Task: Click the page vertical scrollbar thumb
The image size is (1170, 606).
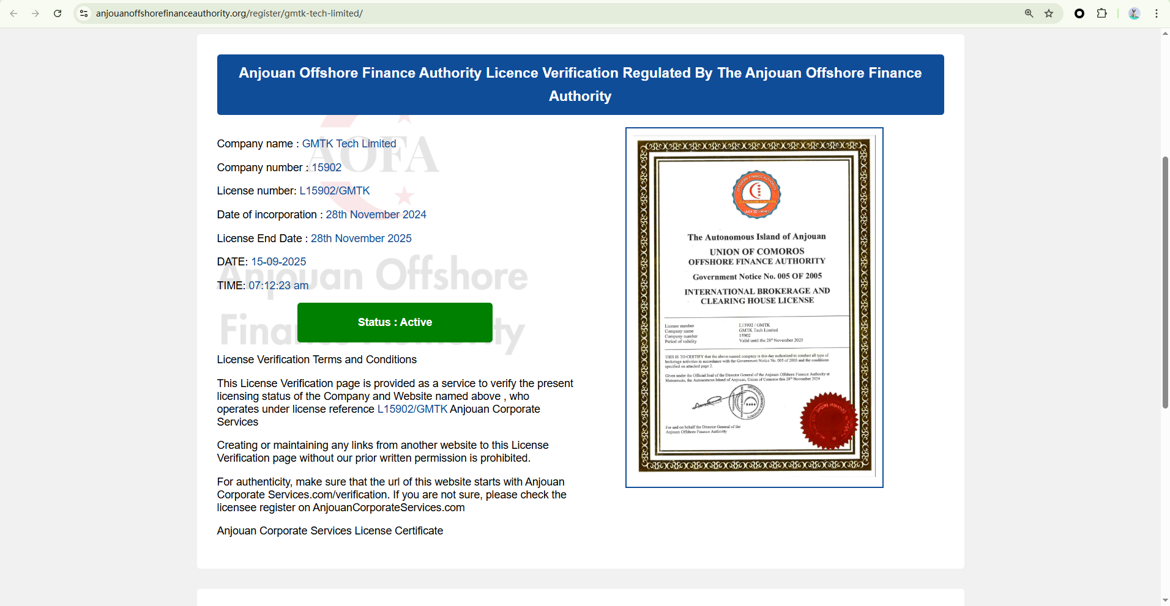Action: tap(1165, 283)
